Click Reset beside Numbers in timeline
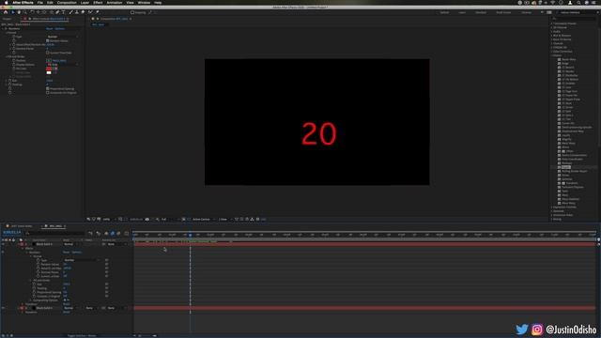601x338 pixels. pyautogui.click(x=67, y=253)
